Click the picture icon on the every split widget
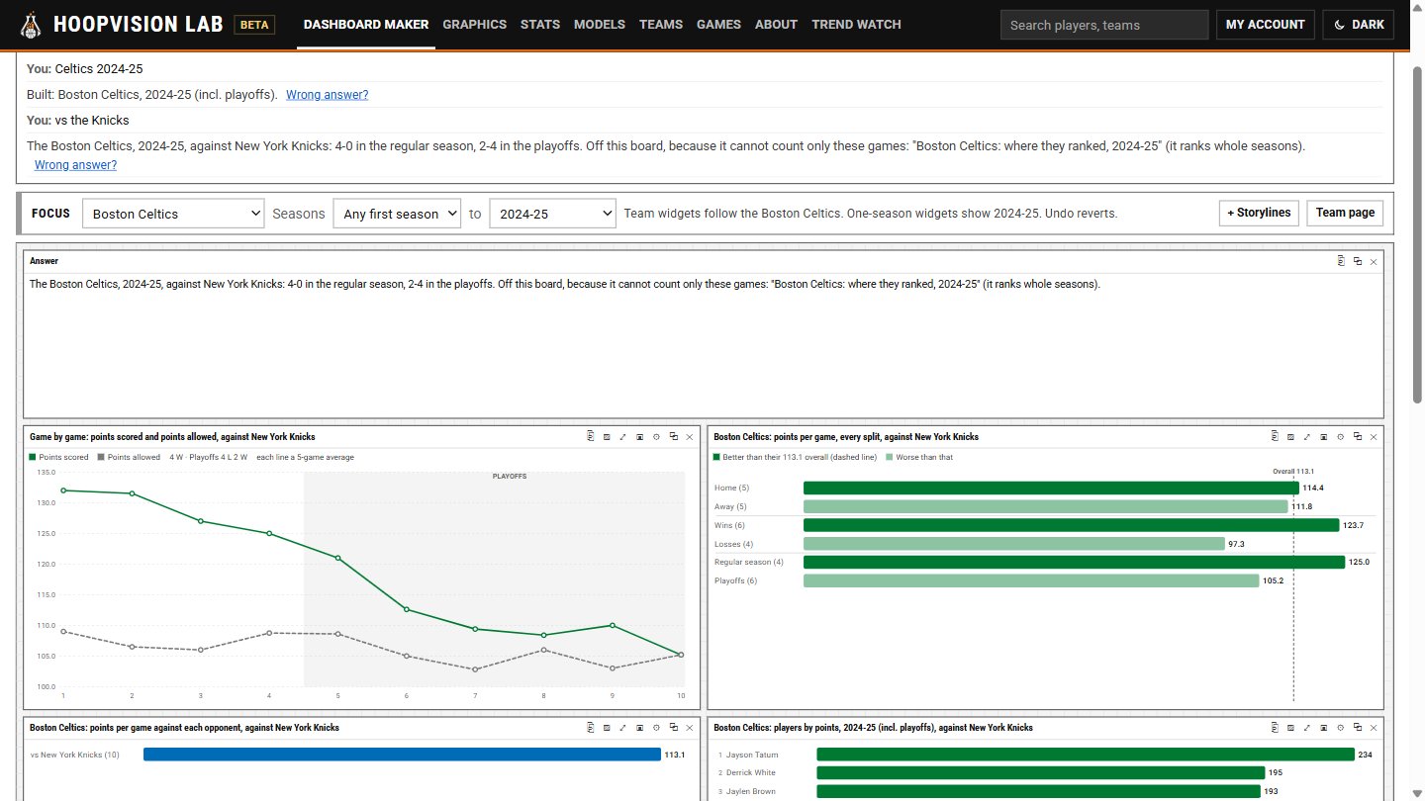1425x801 pixels. pyautogui.click(x=1290, y=436)
